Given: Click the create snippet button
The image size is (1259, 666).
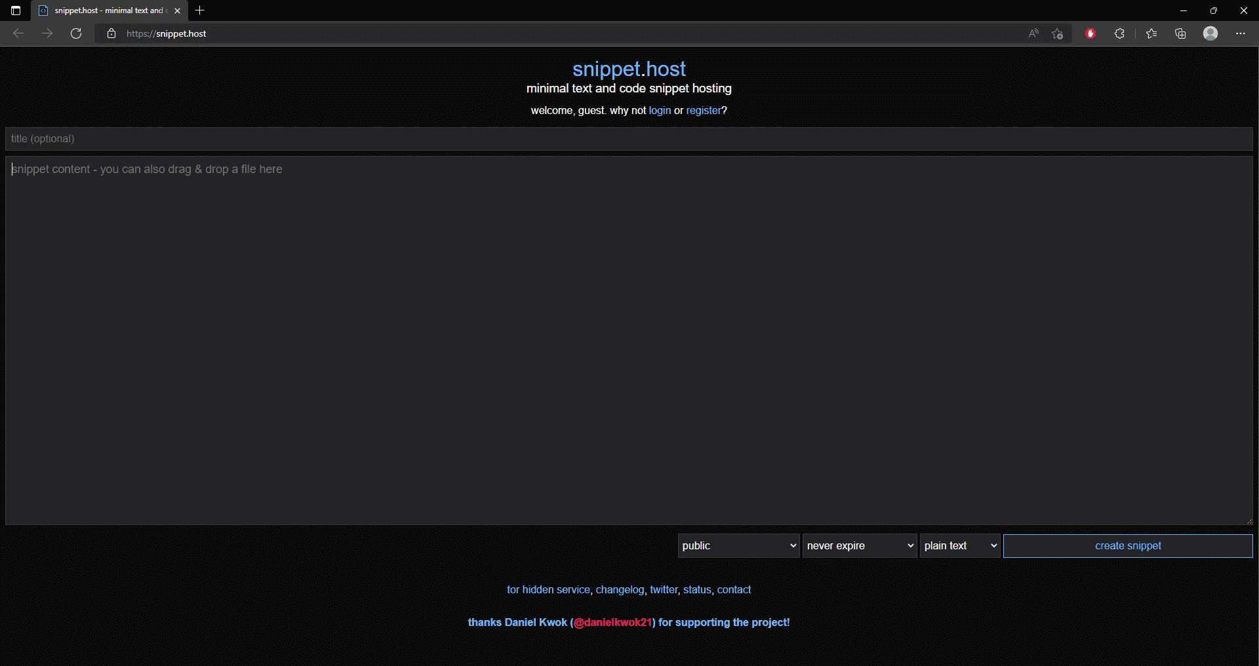Looking at the screenshot, I should [x=1128, y=546].
